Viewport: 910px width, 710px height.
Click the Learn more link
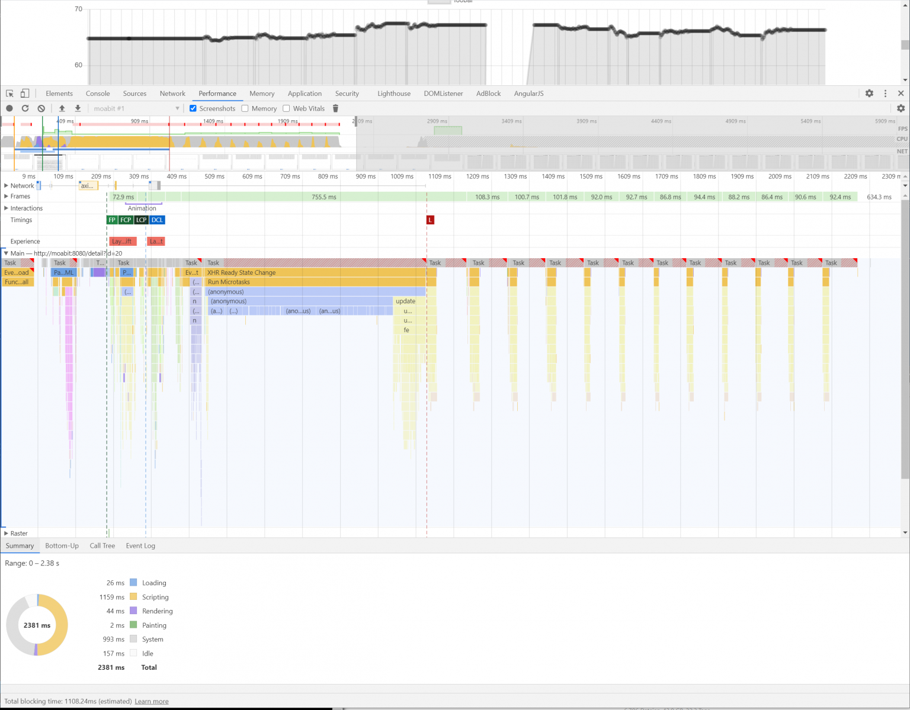[x=151, y=701]
